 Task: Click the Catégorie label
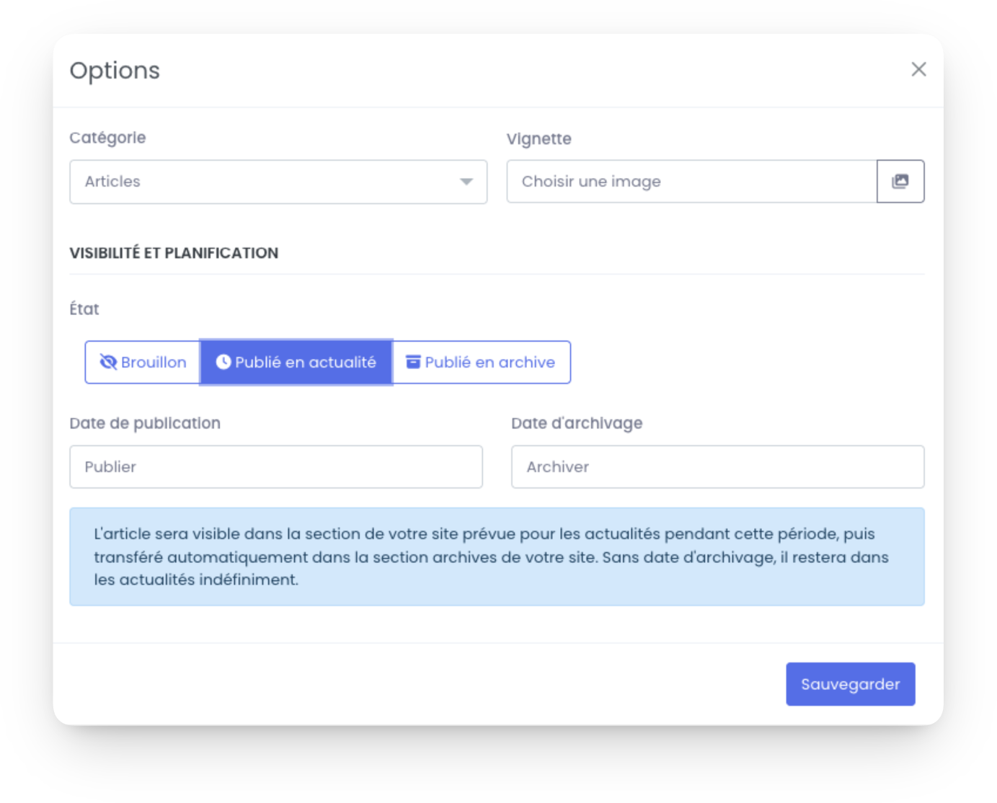[x=107, y=138]
